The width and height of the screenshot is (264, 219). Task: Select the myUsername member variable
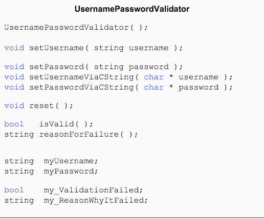pyautogui.click(x=71, y=161)
